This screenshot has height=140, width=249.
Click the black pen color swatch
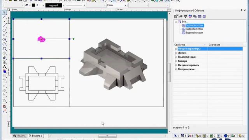(x=33, y=5)
